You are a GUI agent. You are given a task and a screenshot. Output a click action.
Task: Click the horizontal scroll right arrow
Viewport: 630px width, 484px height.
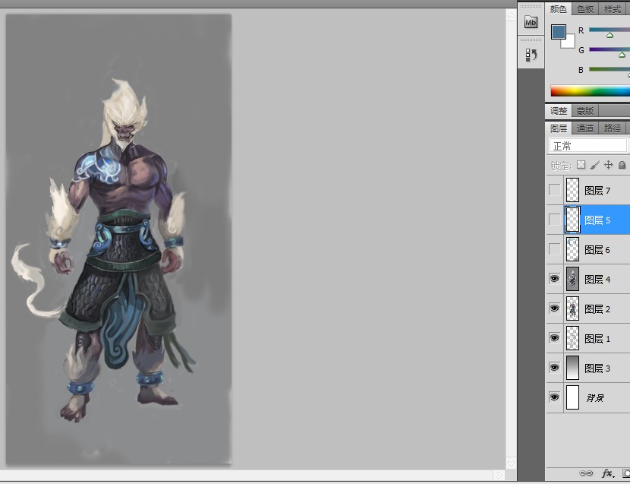[499, 475]
